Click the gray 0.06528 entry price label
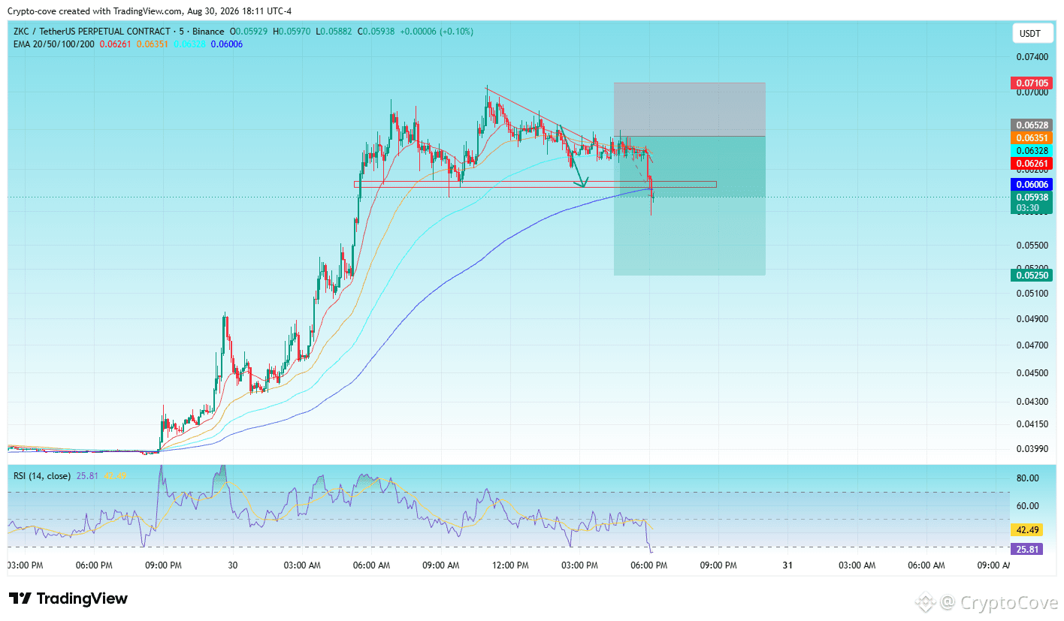Image resolution: width=1064 pixels, height=621 pixels. pyautogui.click(x=1031, y=125)
